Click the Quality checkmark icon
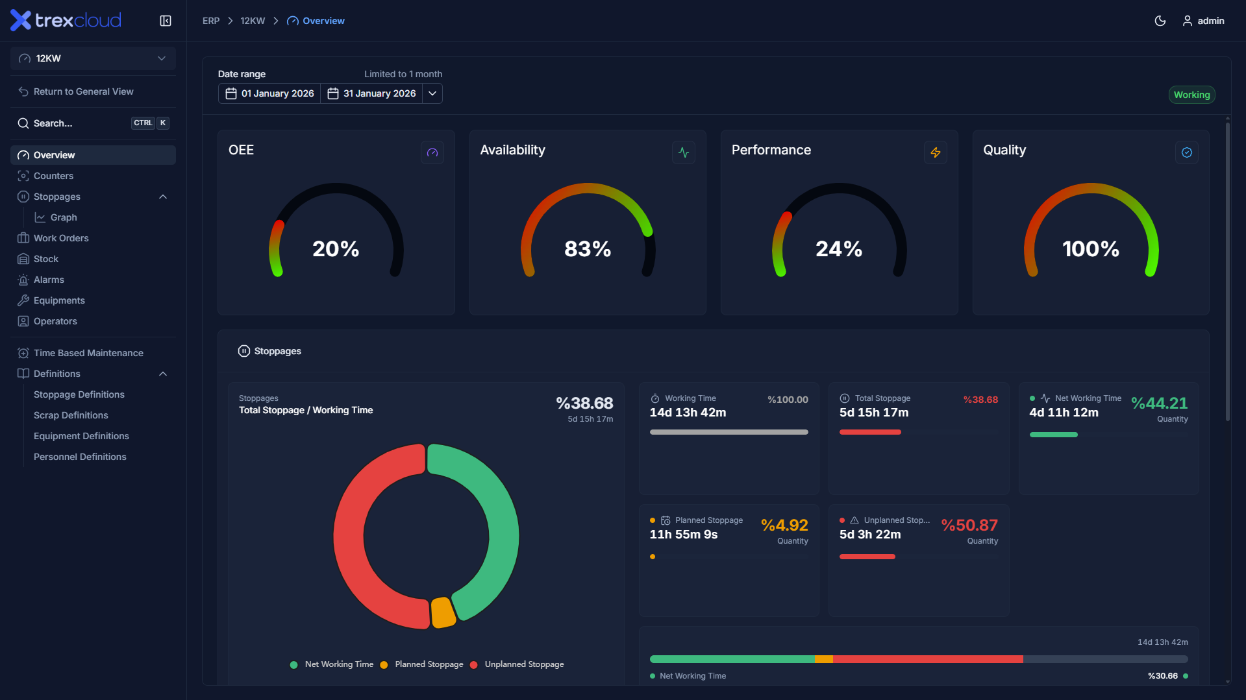 1187,152
